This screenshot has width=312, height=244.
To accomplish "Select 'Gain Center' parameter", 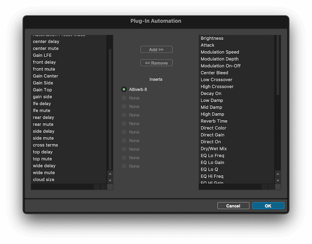I will point(46,76).
